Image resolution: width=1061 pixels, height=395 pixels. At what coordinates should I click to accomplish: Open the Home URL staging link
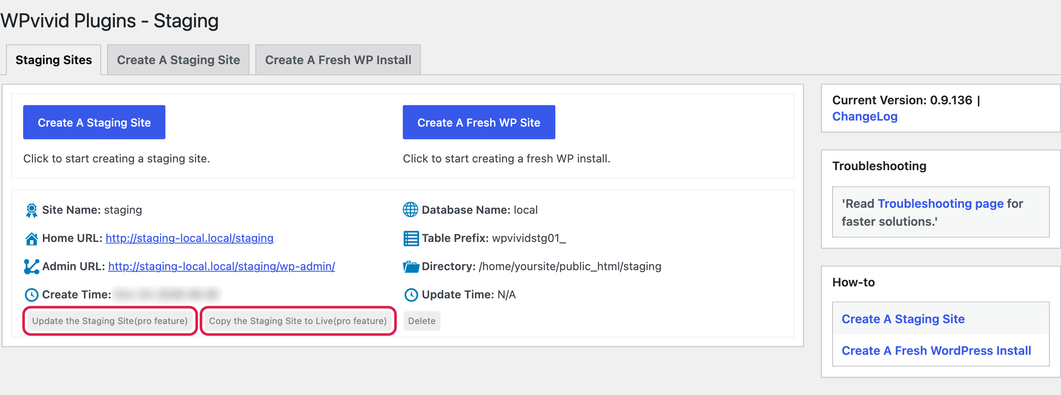189,238
